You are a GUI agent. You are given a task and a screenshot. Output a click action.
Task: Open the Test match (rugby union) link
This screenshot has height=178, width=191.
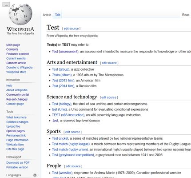(x=70, y=150)
